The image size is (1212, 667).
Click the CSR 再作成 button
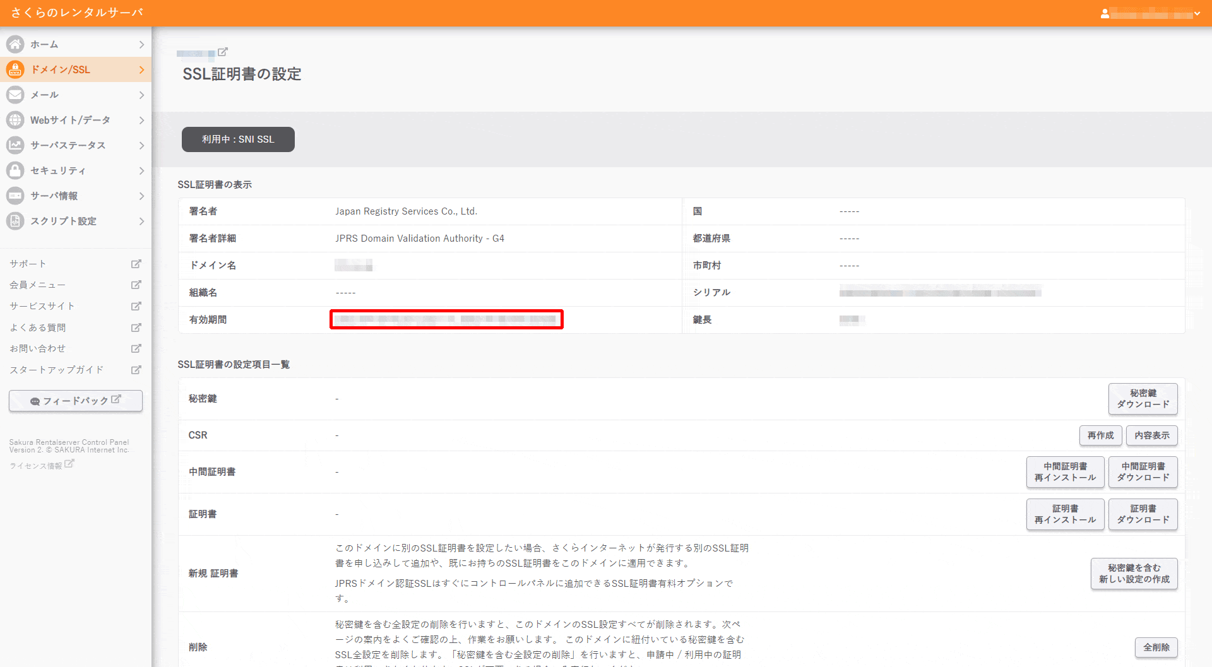[x=1100, y=435]
